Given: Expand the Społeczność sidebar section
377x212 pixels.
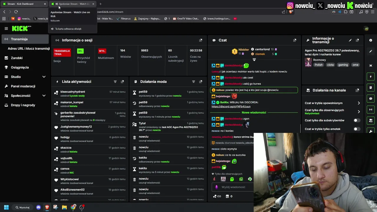Looking at the screenshot, I should [44, 96].
